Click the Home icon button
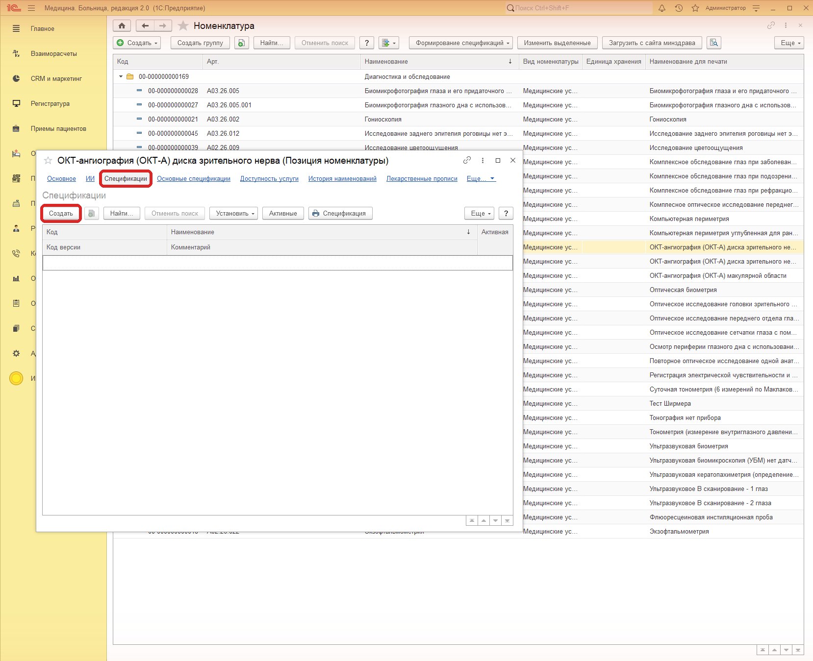 click(x=122, y=25)
